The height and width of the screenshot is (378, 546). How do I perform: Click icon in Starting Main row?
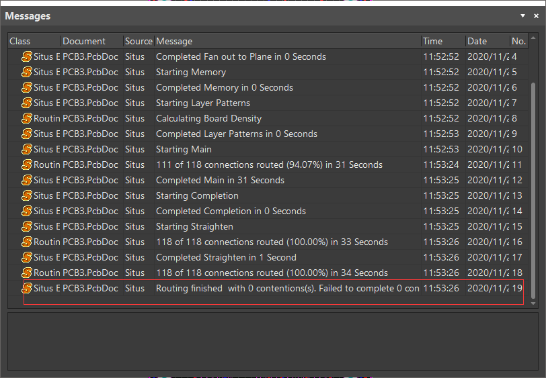[x=27, y=149]
